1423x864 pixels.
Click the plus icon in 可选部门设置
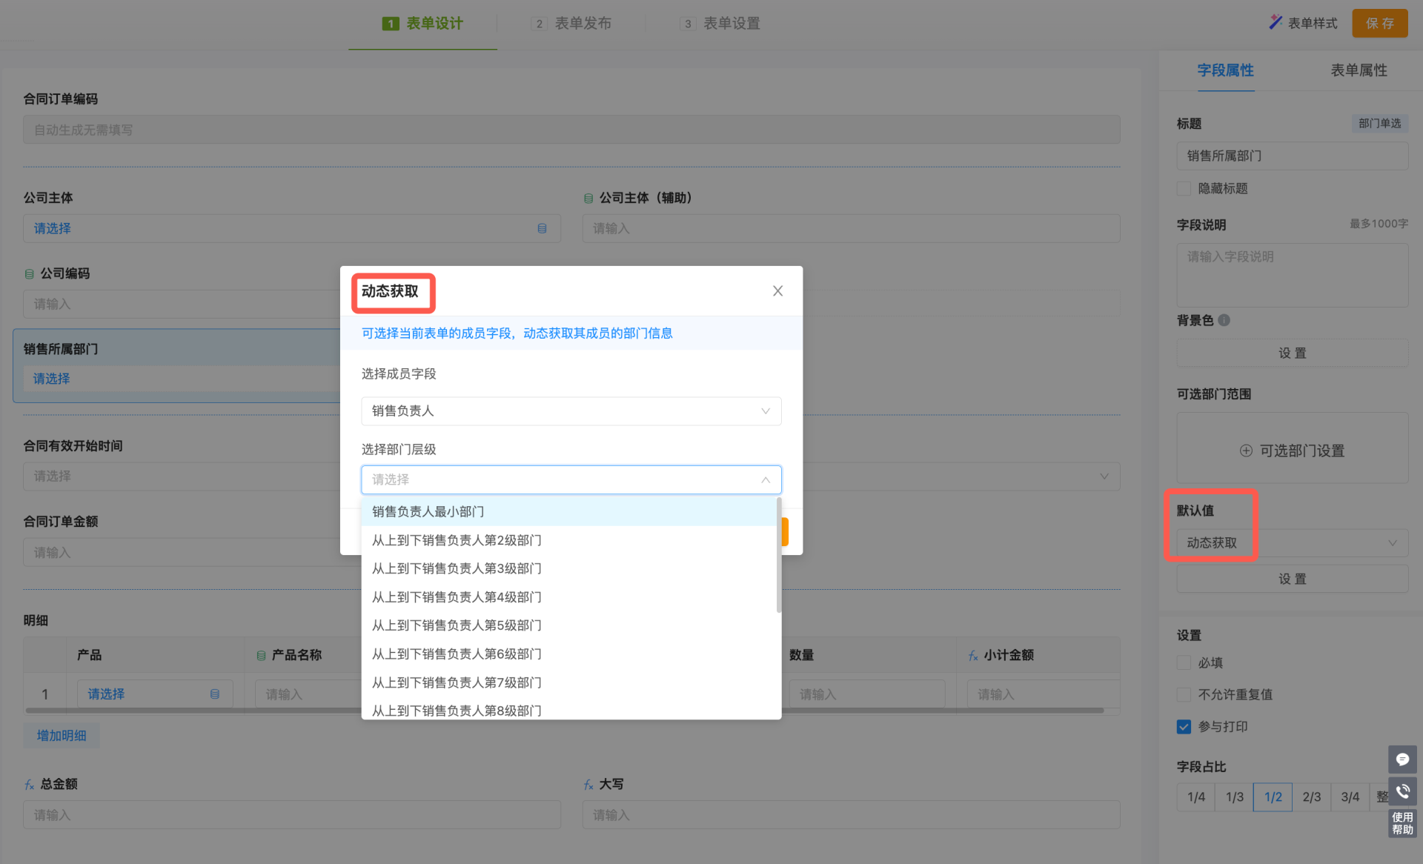point(1246,451)
